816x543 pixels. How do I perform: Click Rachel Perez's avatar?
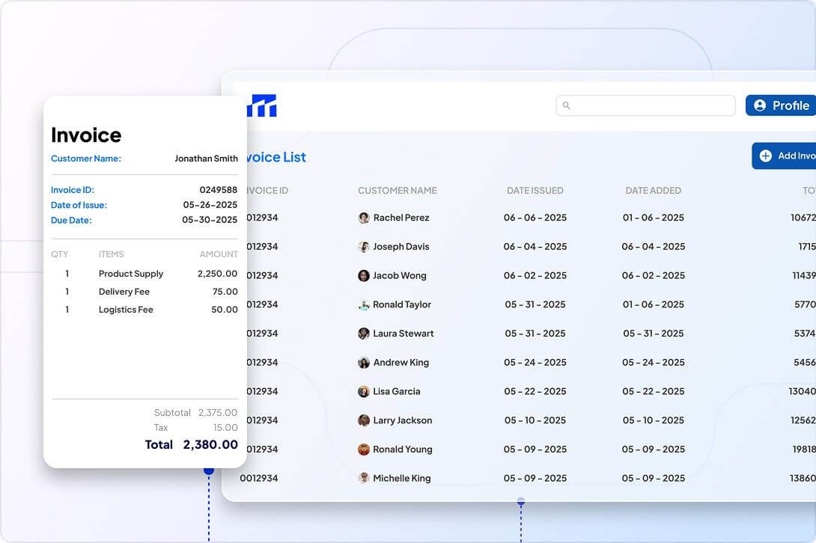[x=364, y=218]
